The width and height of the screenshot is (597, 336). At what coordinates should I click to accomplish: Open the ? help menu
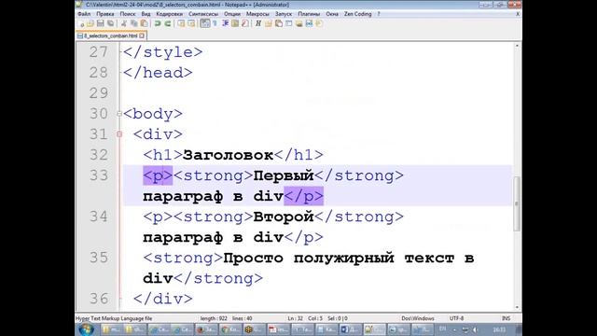click(379, 14)
